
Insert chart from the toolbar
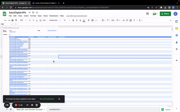pyautogui.click(x=130, y=20)
